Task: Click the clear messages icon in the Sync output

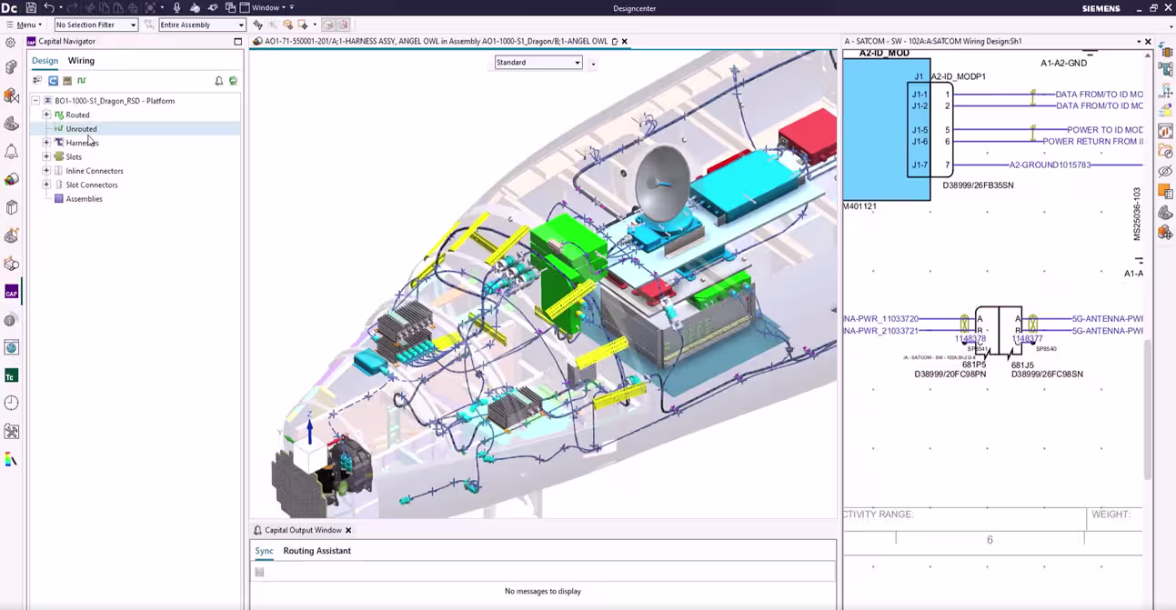Action: click(259, 572)
